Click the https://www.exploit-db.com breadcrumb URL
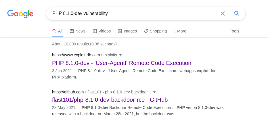This screenshot has width=268, height=119. (76, 55)
